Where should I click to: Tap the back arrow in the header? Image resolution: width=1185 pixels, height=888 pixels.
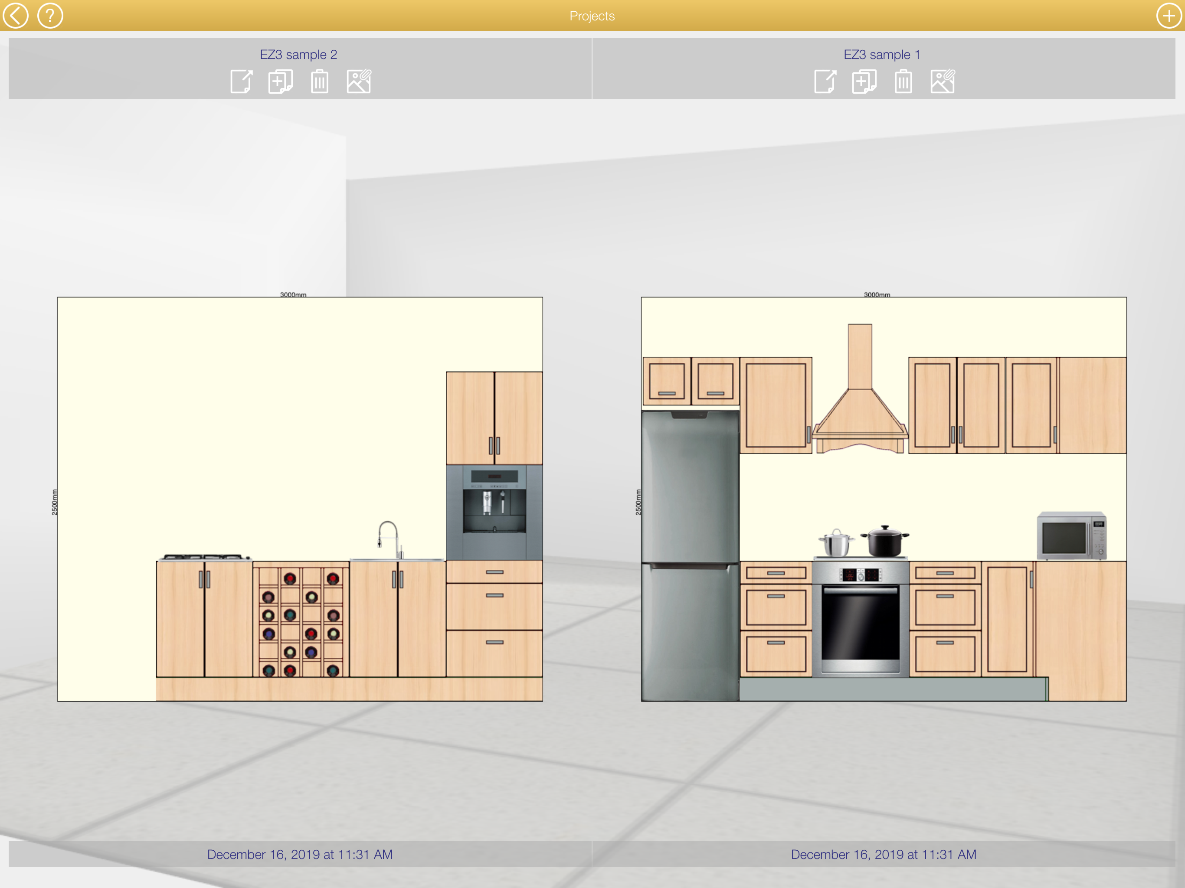(x=16, y=16)
